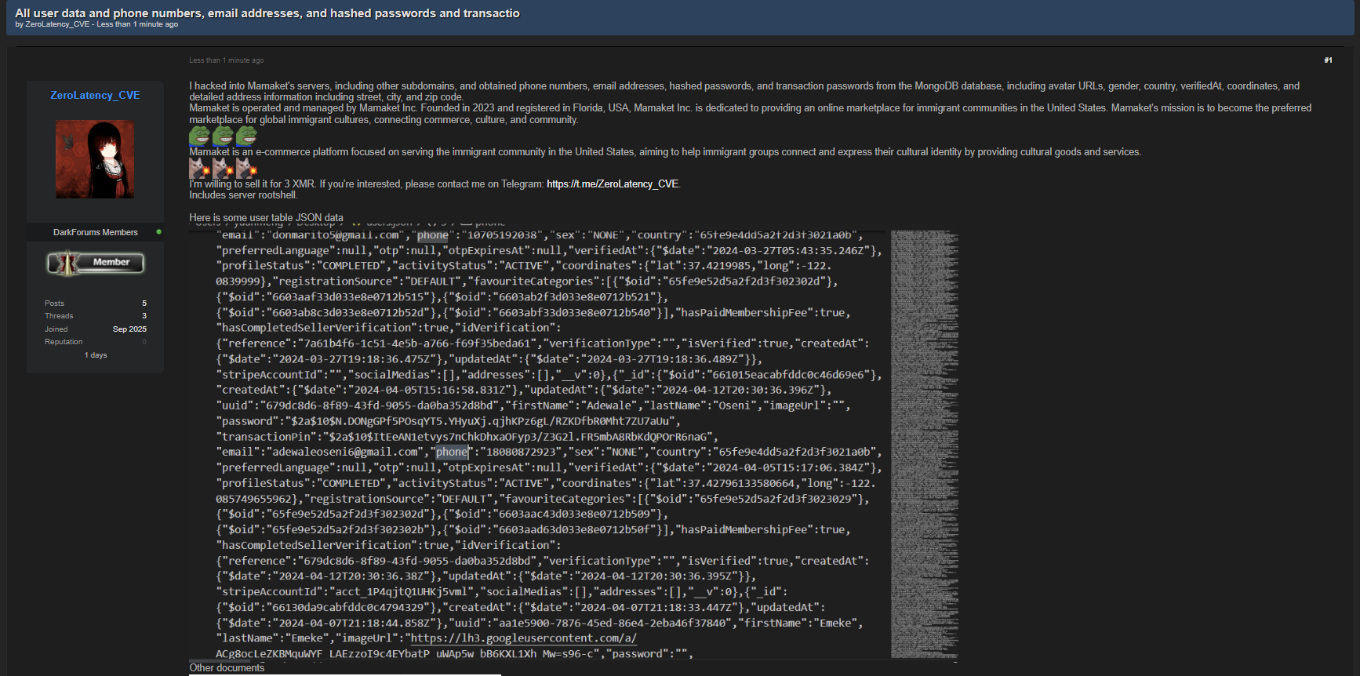
Task: Click the code minimap in the screenshot
Action: coord(924,443)
